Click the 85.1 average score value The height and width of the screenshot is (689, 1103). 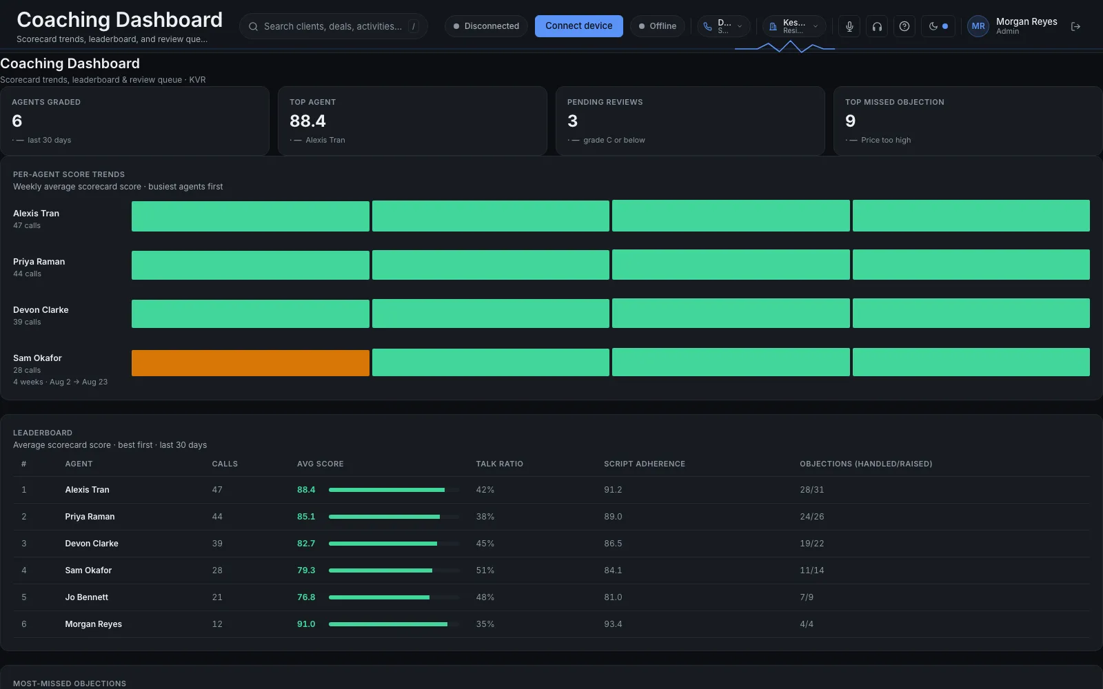tap(306, 517)
